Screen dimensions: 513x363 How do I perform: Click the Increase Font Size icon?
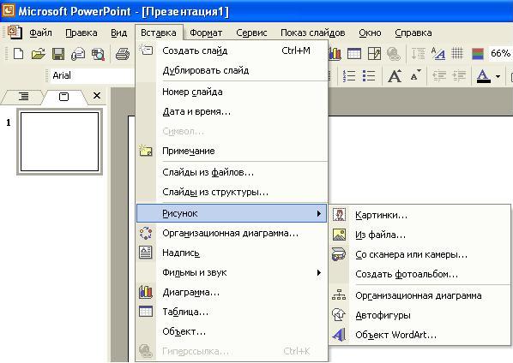tap(395, 75)
